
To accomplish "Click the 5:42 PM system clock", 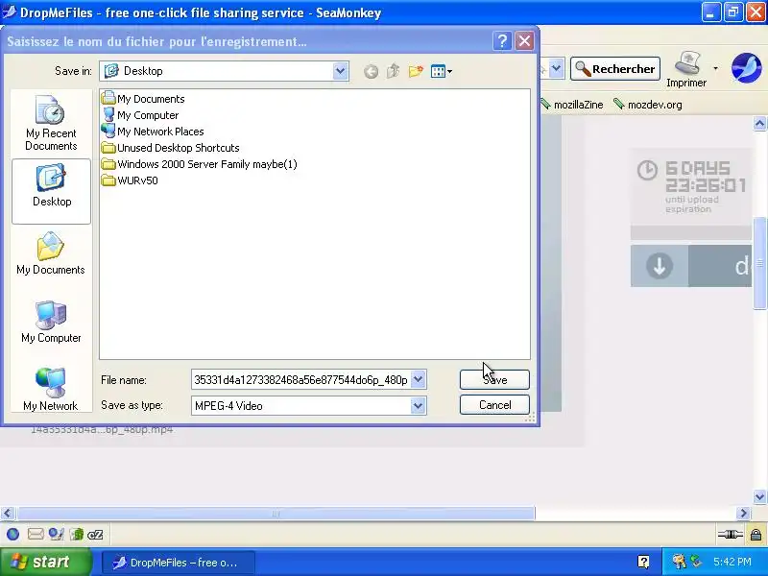I will 732,562.
